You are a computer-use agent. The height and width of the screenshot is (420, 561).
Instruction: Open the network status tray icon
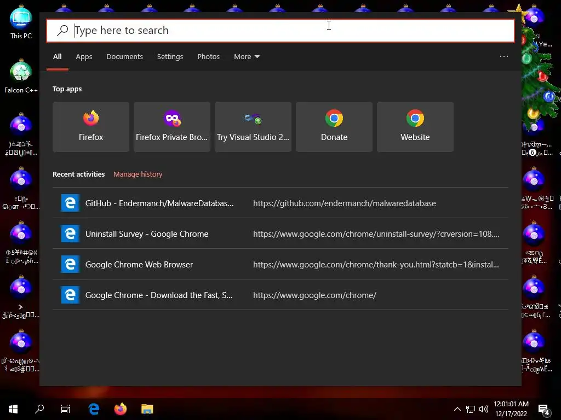(x=471, y=409)
